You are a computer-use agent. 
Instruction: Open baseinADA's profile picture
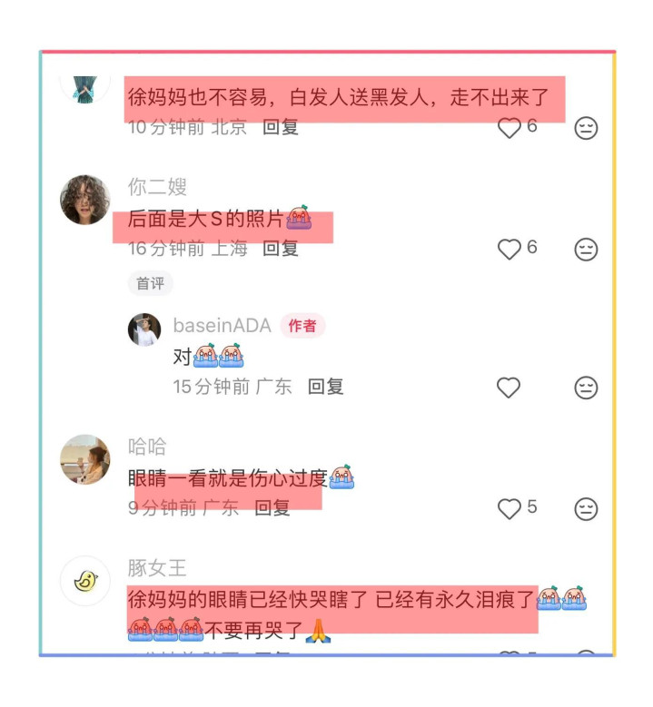pyautogui.click(x=144, y=329)
